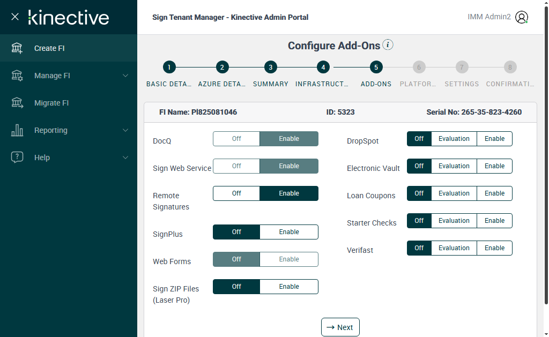Screen dimensions: 549x337
Task: Set Electronic Vault to Evaluation
Action: [454, 166]
